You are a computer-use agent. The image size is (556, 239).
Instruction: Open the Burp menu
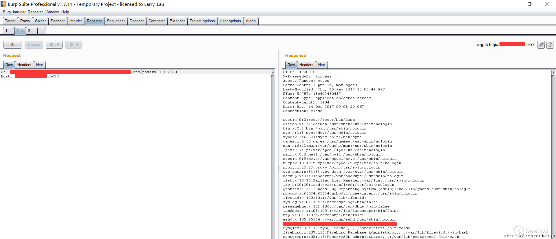tap(7, 12)
